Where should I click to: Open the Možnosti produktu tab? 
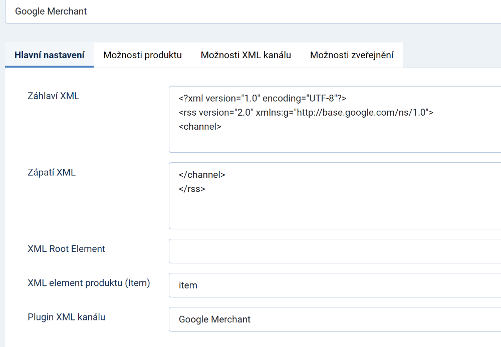click(x=142, y=55)
